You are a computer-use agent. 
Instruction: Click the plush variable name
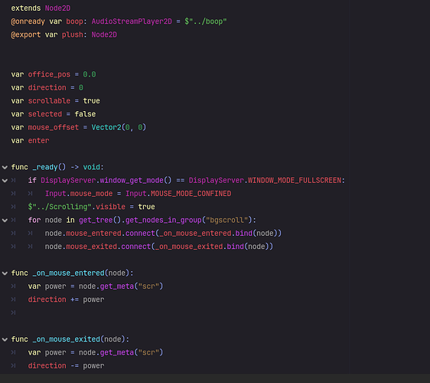(x=73, y=34)
